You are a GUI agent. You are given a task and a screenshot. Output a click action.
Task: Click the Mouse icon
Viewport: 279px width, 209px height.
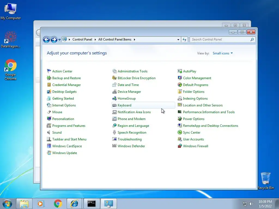(49, 112)
